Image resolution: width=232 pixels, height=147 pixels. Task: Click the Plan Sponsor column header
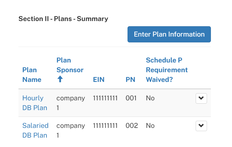click(x=70, y=65)
